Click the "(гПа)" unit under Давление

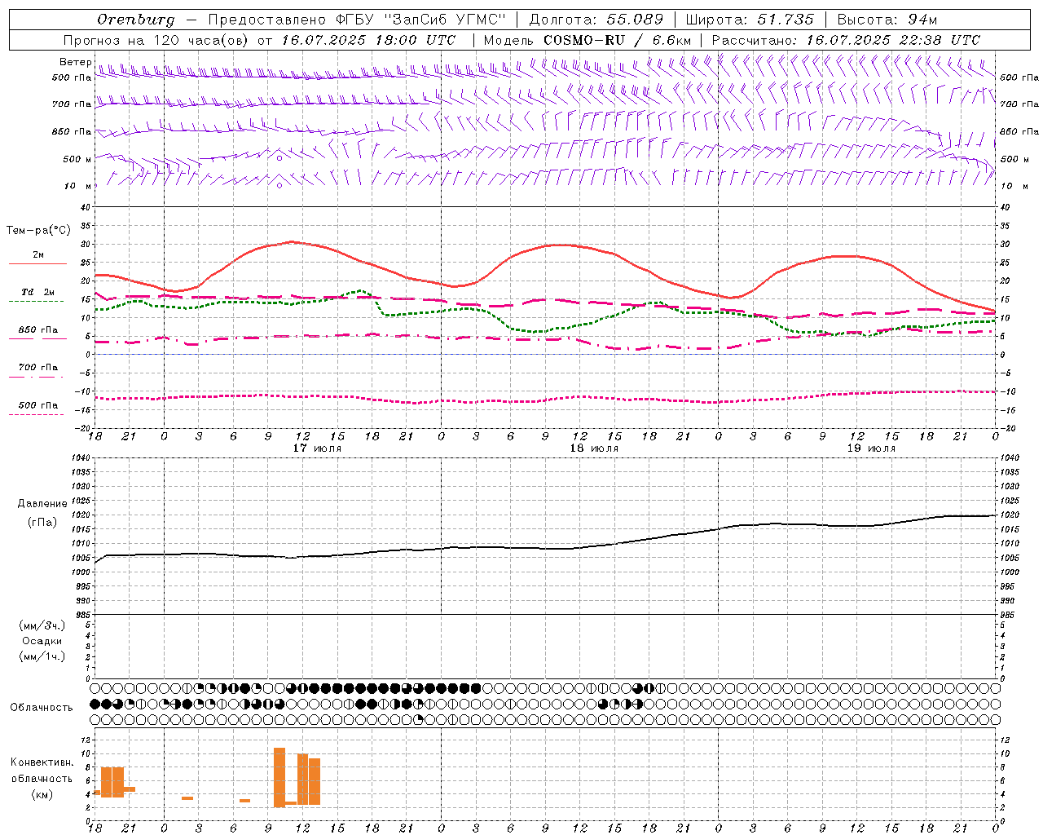click(x=42, y=523)
